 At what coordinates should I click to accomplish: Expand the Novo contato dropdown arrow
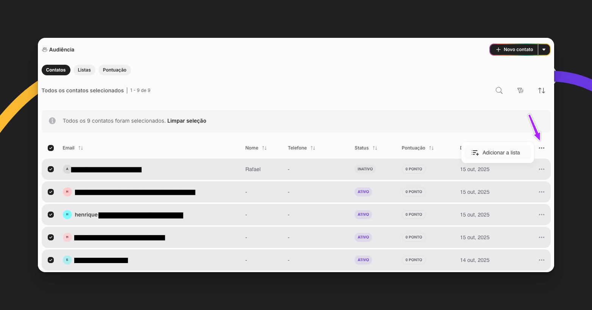point(544,50)
